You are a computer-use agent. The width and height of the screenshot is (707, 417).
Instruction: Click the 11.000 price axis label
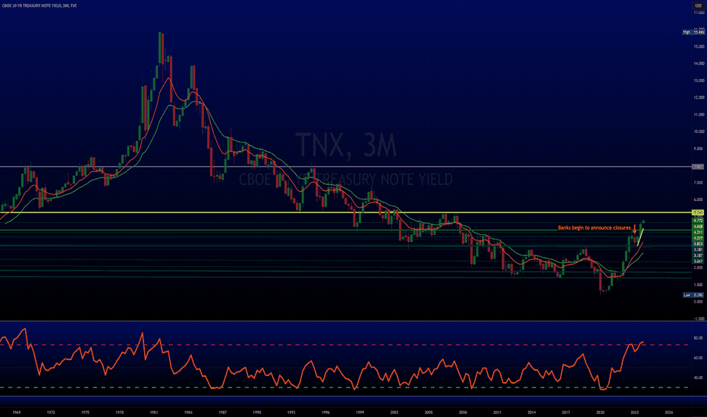[x=699, y=115]
